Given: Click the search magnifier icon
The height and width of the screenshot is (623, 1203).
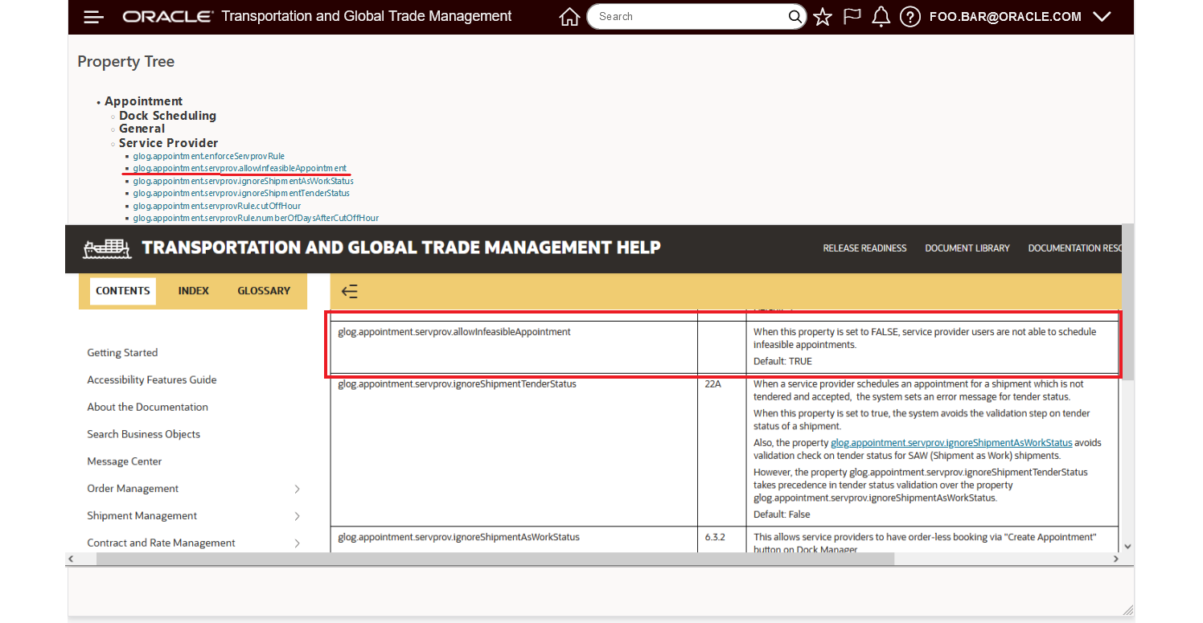Looking at the screenshot, I should coord(794,17).
